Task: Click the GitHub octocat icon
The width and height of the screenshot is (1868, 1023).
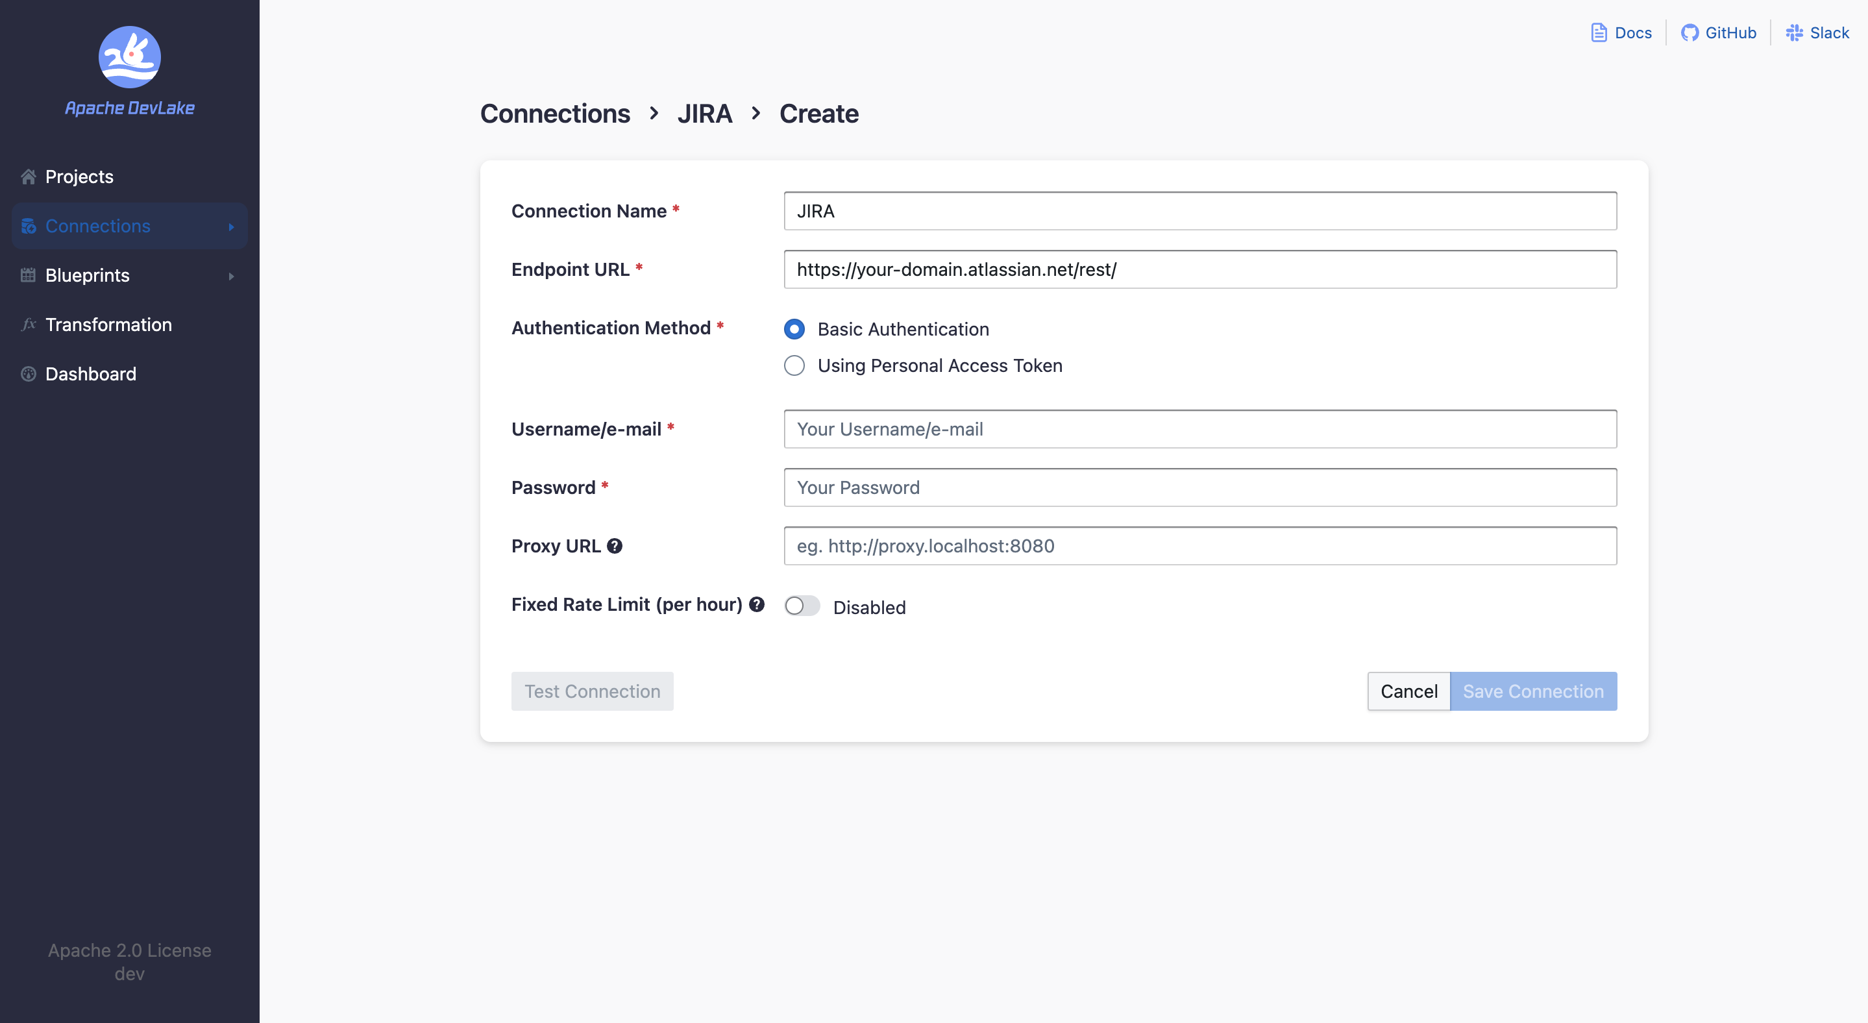Action: tap(1689, 32)
